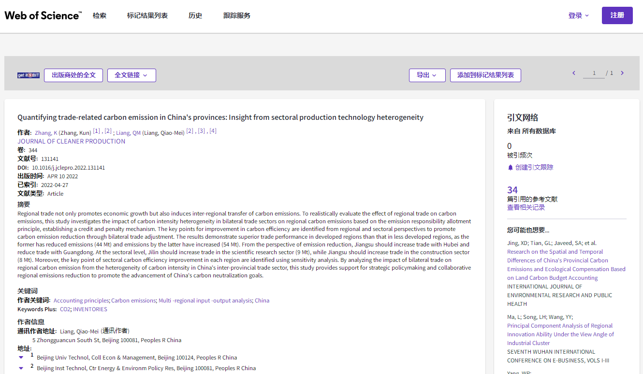This screenshot has width=643, height=374.
Task: Click the get it@BIT icon
Action: tap(29, 75)
